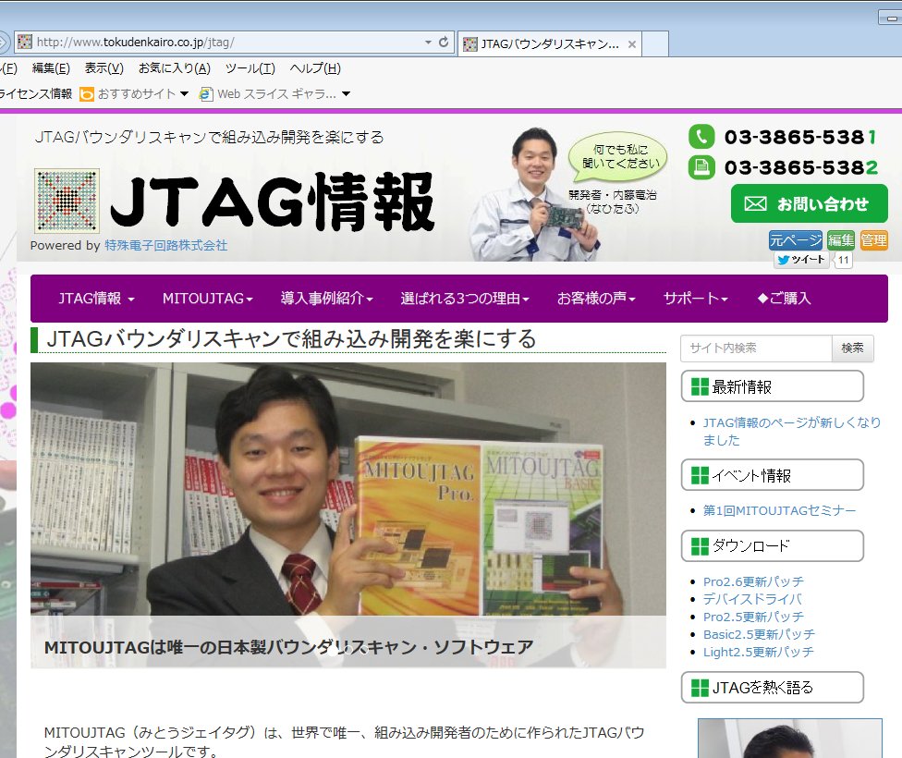Click the 検索 search button
Image resolution: width=902 pixels, height=758 pixels.
coord(852,348)
